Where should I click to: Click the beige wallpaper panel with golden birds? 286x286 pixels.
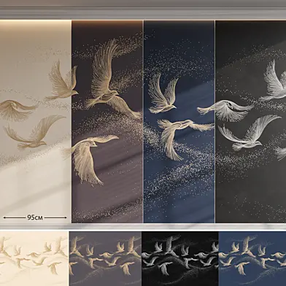[x=36, y=122]
